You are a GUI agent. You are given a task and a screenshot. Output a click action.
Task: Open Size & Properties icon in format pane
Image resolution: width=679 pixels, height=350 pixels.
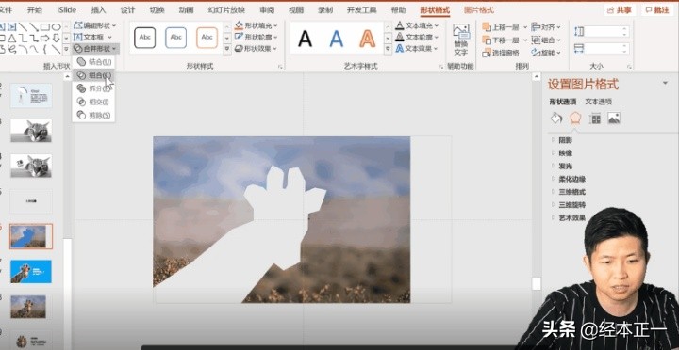coord(595,118)
